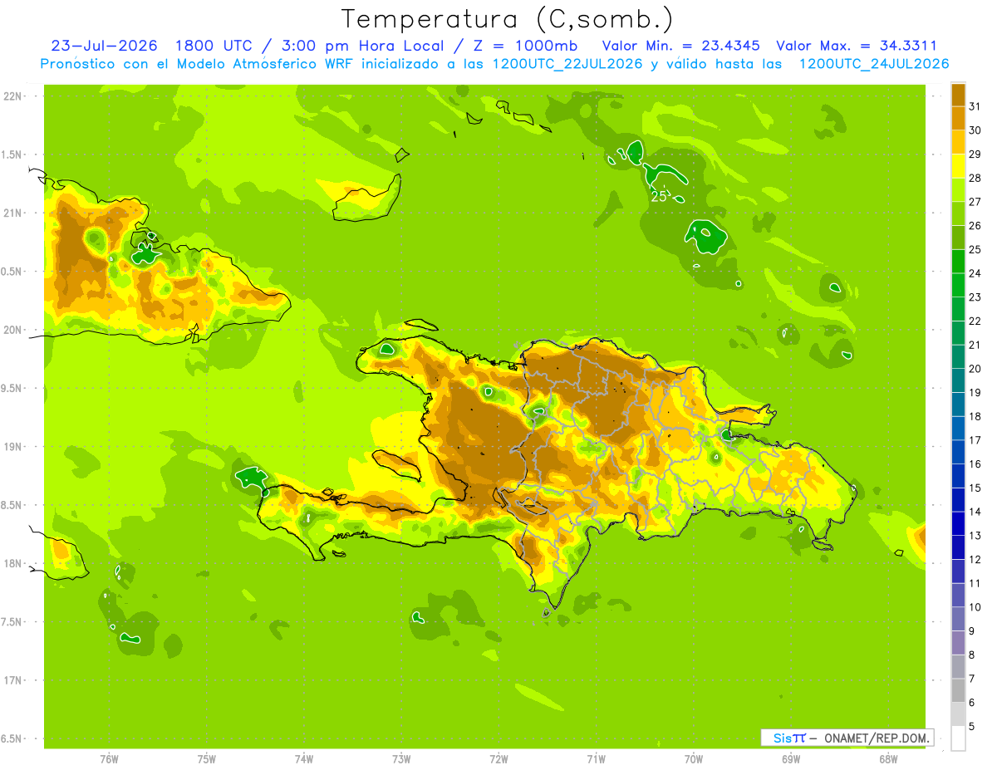Click the legend value label '31'
This screenshot has height=770, width=997.
[x=975, y=106]
